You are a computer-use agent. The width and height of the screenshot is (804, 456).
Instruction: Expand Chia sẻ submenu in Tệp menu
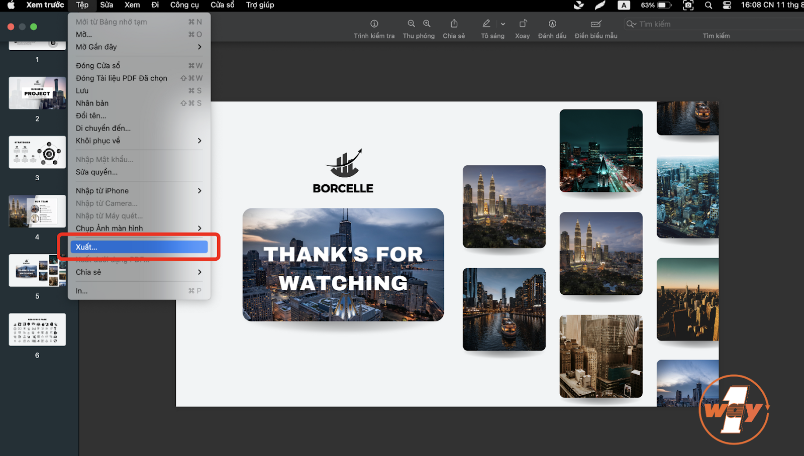tap(139, 272)
